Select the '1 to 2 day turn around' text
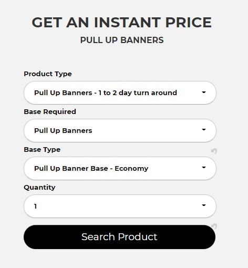This screenshot has width=248, height=268. (138, 93)
